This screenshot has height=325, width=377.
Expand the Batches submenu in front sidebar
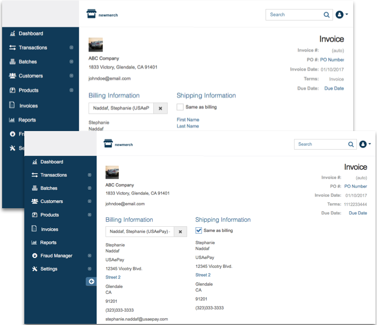click(89, 188)
